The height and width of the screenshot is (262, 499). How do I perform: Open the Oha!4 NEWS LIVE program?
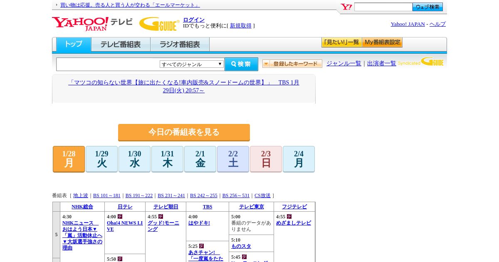125,226
